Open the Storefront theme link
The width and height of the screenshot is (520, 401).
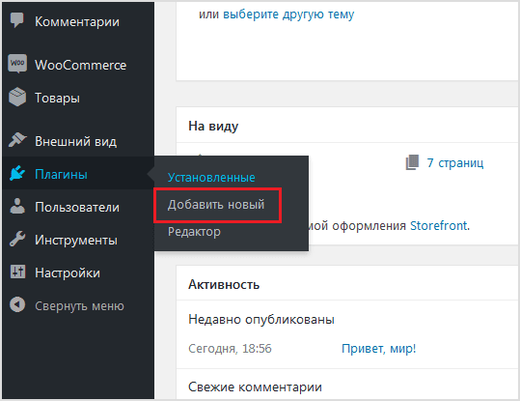coord(439,226)
